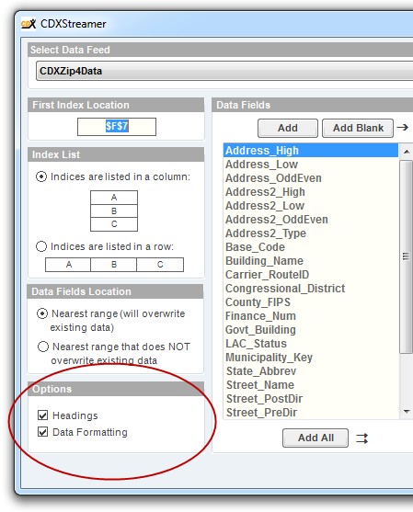The image size is (413, 512).
Task: Click the double arrow icon beside Add All
Action: 362,438
